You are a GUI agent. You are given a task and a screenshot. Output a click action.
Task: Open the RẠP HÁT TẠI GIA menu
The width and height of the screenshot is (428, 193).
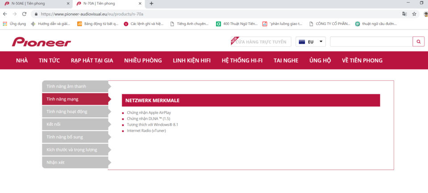point(92,60)
